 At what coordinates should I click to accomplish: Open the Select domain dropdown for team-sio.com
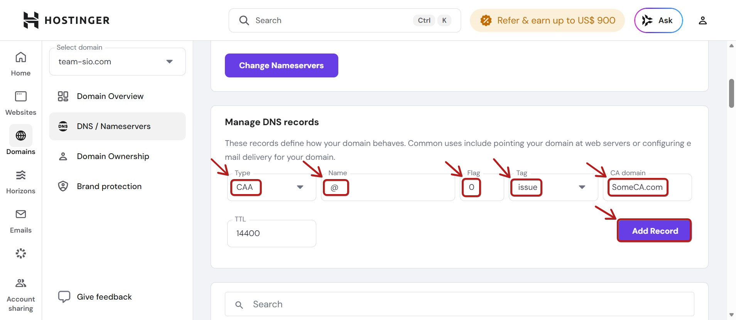click(117, 62)
